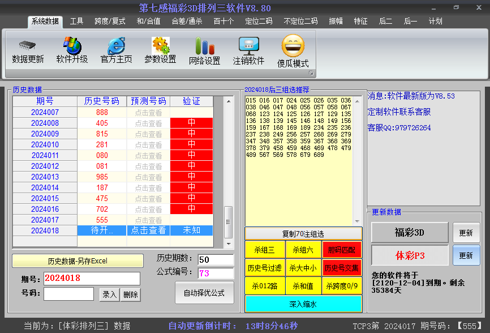
Task: Open the 后一 tab
Action: point(410,22)
